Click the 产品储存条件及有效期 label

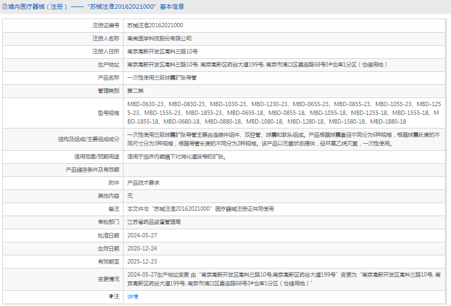[92, 170]
